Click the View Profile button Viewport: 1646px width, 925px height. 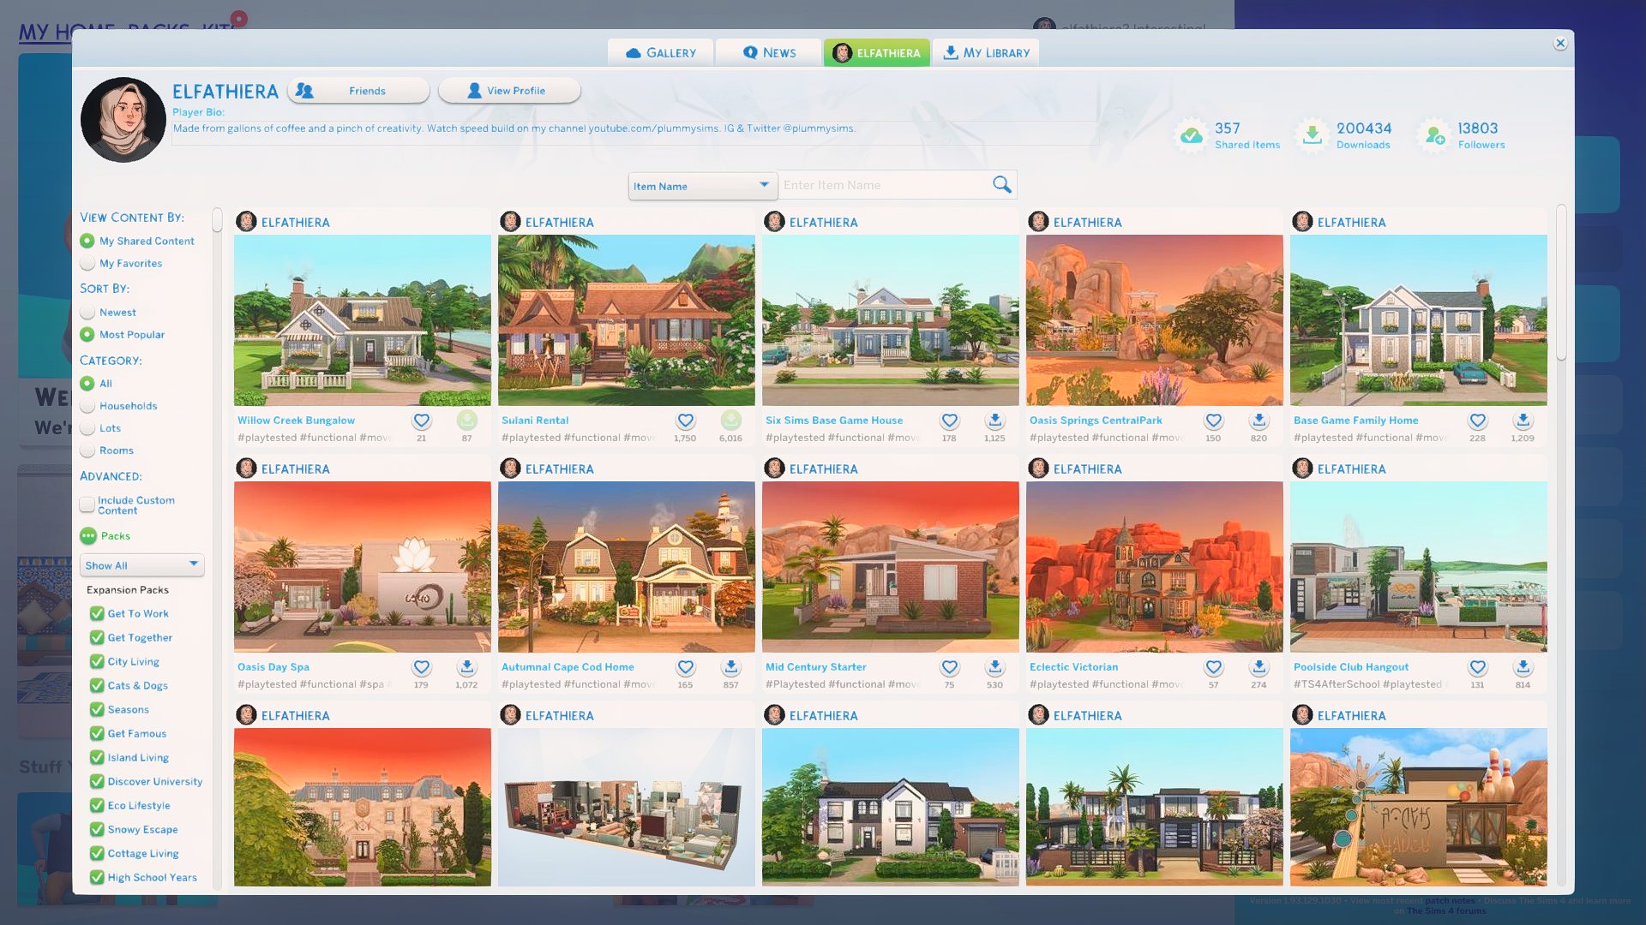coord(509,91)
